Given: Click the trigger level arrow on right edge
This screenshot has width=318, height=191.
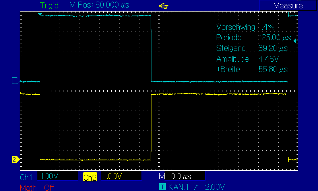Looking at the screenshot, I should click(x=295, y=41).
